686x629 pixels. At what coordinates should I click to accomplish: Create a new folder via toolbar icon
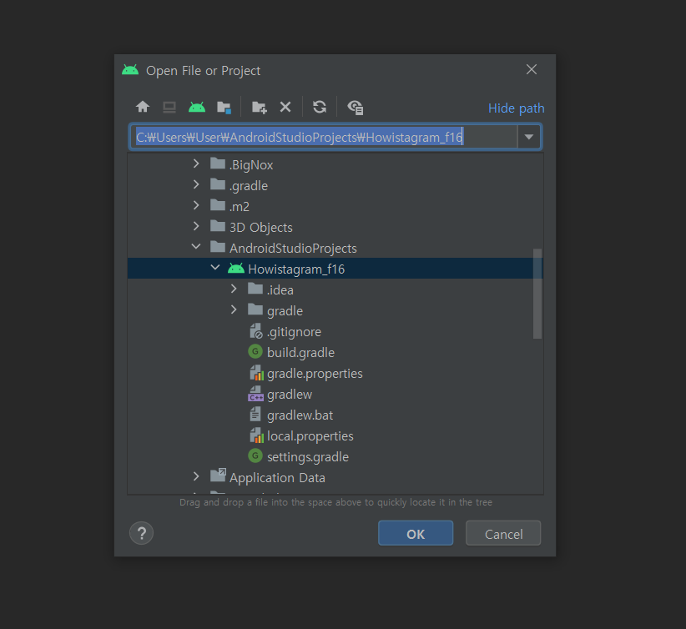click(259, 107)
